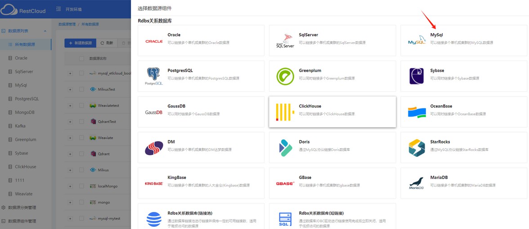Select the yellow ClickHouse bars logo
Viewport: 529px width, 229px height.
point(285,112)
